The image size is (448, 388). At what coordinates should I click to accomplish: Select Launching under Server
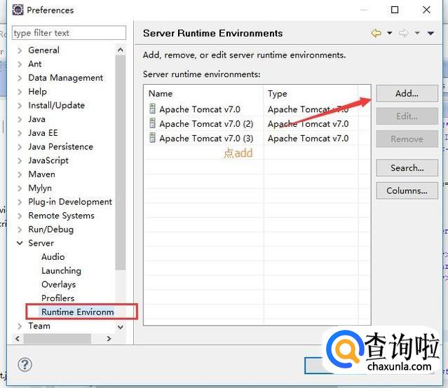point(61,270)
